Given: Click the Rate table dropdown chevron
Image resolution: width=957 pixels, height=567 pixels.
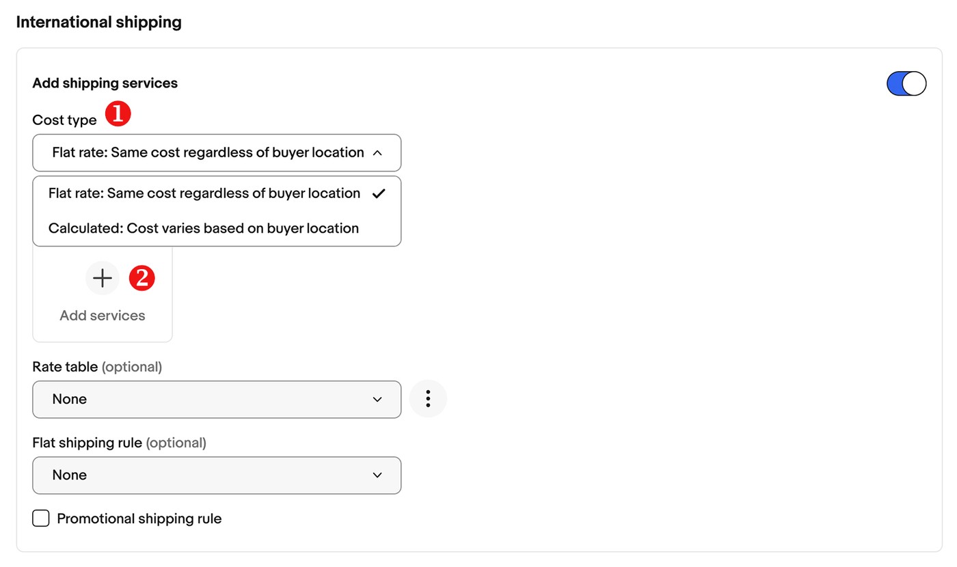Looking at the screenshot, I should (377, 400).
